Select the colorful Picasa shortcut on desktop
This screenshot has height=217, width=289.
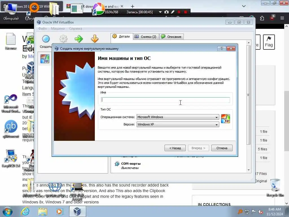point(98,9)
